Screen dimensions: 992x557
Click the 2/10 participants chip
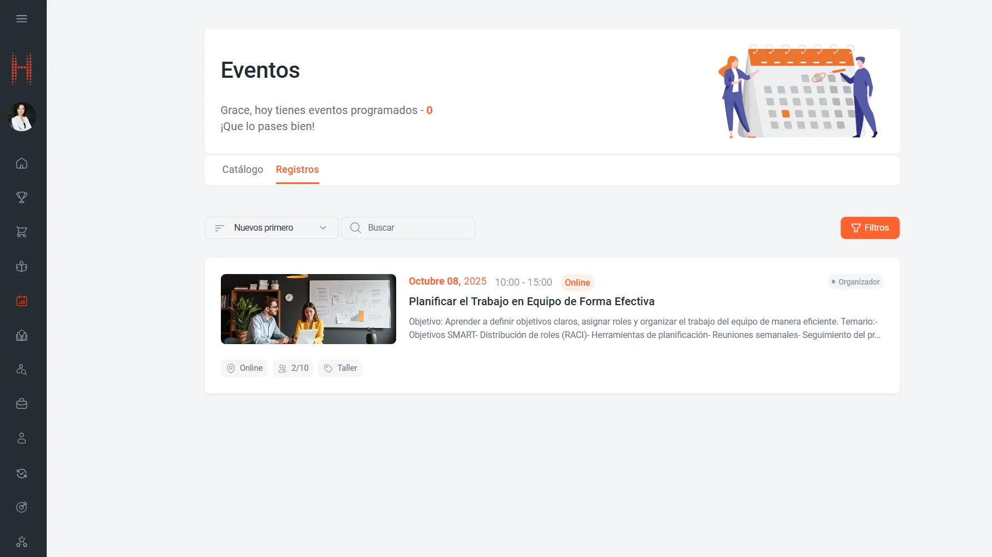[293, 368]
